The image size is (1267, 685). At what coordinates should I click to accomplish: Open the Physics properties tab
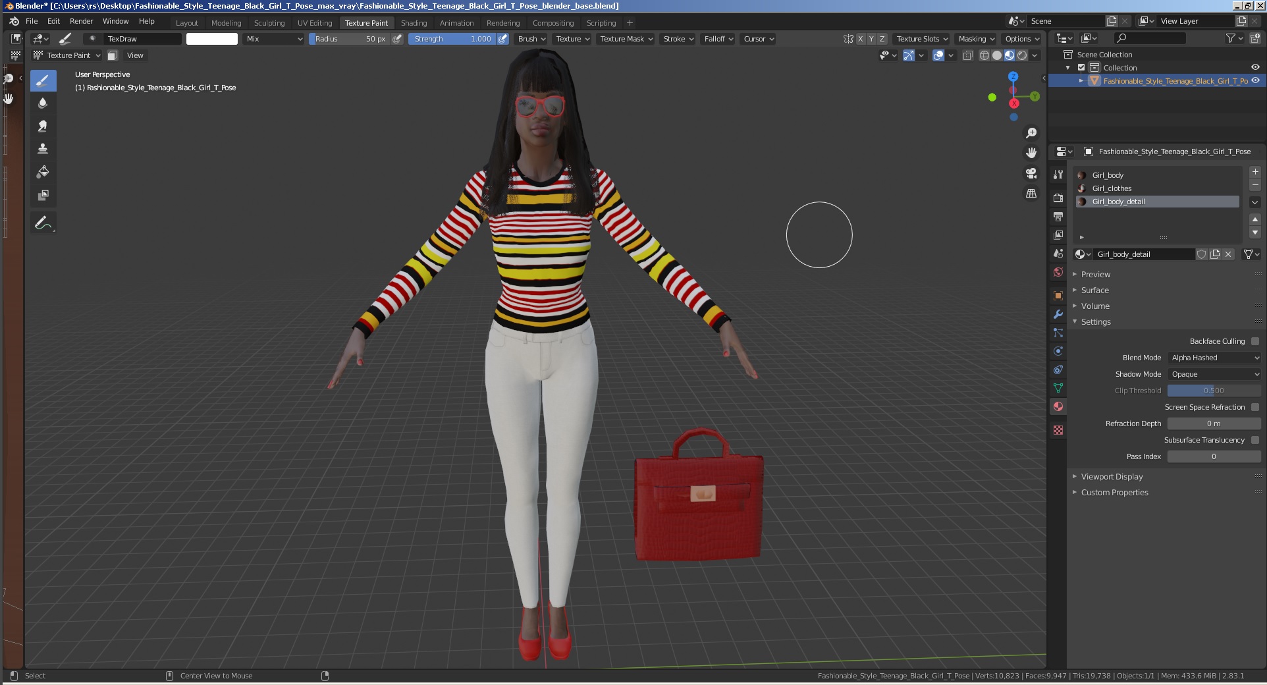[x=1058, y=351]
